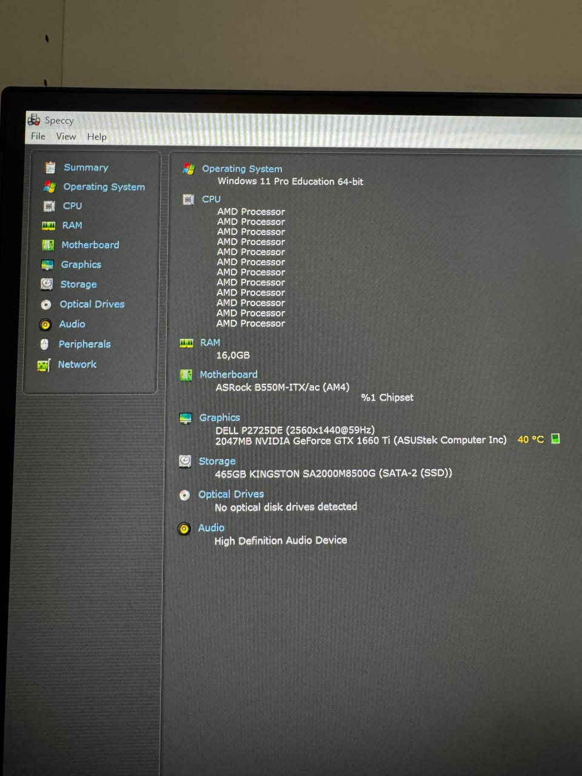Click the Motherboard heading in summary pane
The image size is (582, 776).
pos(229,375)
